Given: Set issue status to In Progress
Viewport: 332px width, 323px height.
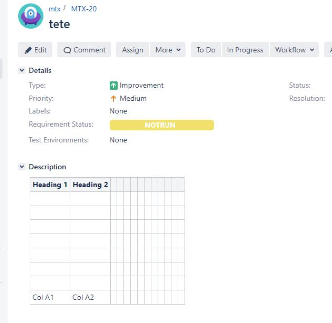Looking at the screenshot, I should (x=245, y=50).
